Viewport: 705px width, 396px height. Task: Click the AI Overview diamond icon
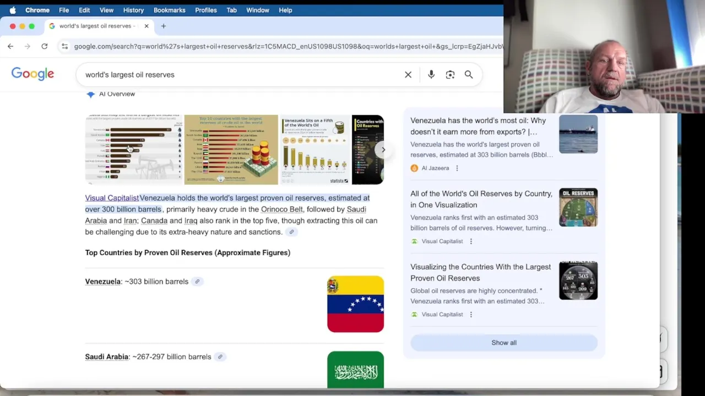pyautogui.click(x=90, y=94)
